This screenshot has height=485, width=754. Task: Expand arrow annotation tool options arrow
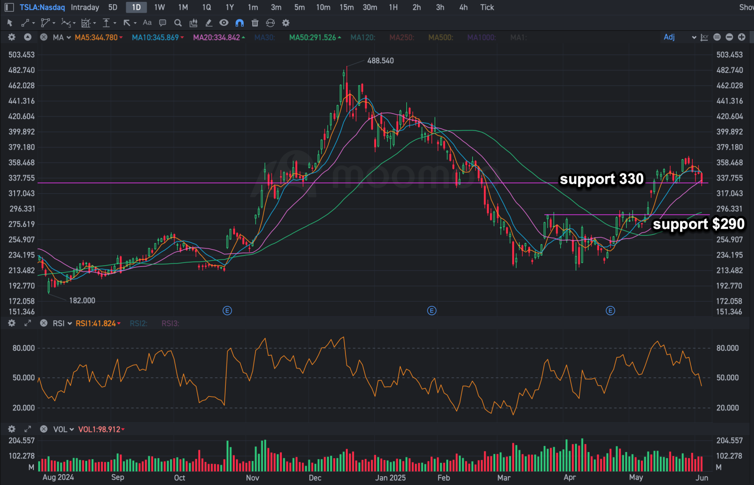coord(135,23)
